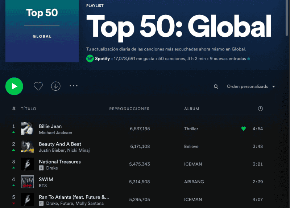Click the Ran To Atlanta cover thumbnail
Image resolution: width=290 pixels, height=208 pixels.
[28, 200]
